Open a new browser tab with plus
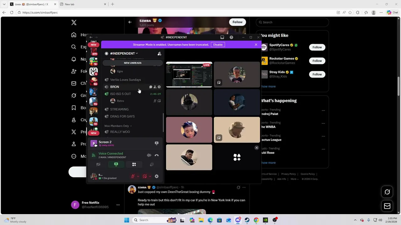 (x=112, y=4)
